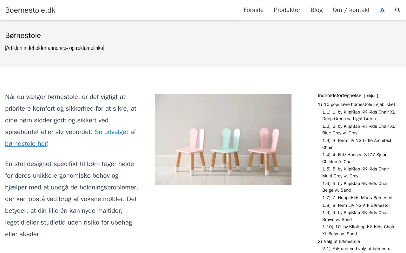
Task: Go to HoppeKids Mads Børnestol section
Action: [x=357, y=198]
